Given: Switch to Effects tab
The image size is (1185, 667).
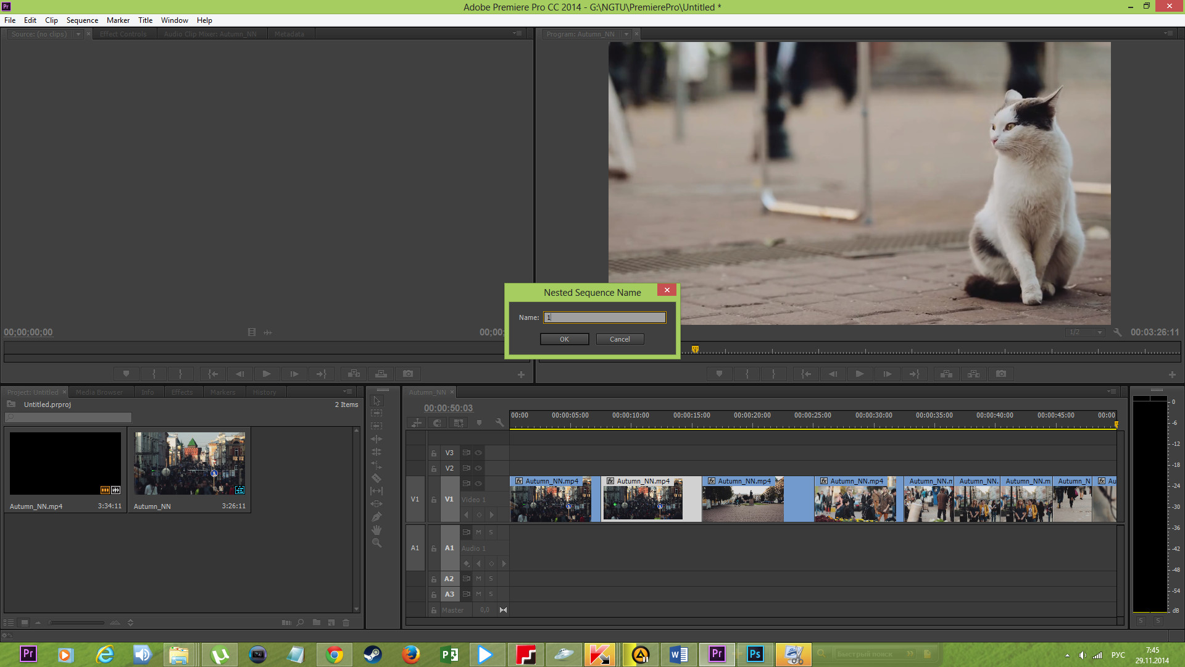Looking at the screenshot, I should point(182,392).
